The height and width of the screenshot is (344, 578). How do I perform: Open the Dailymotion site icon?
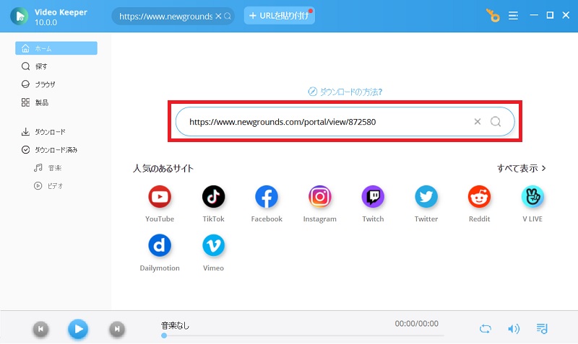(160, 246)
